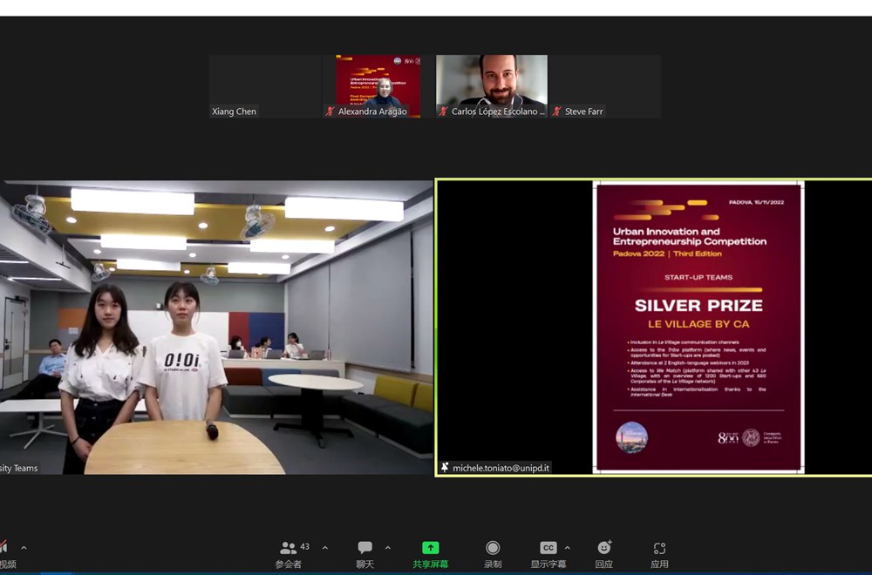This screenshot has width=872, height=575.
Task: Select Alexandra Aragão's video thumbnail
Action: [x=378, y=86]
